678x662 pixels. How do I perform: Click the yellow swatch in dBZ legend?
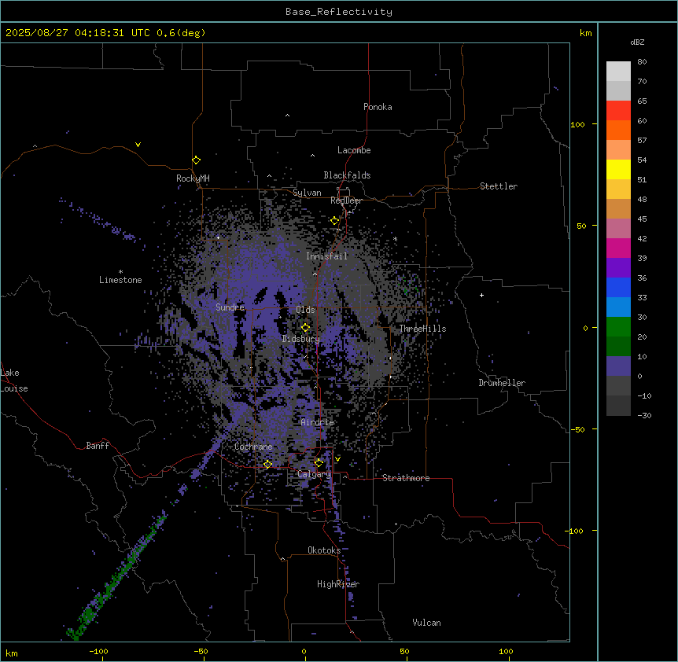618,169
